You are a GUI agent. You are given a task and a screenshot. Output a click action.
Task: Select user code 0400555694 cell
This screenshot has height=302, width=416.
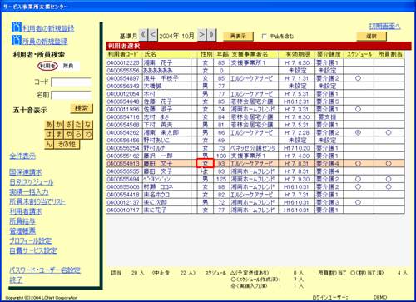pos(123,179)
